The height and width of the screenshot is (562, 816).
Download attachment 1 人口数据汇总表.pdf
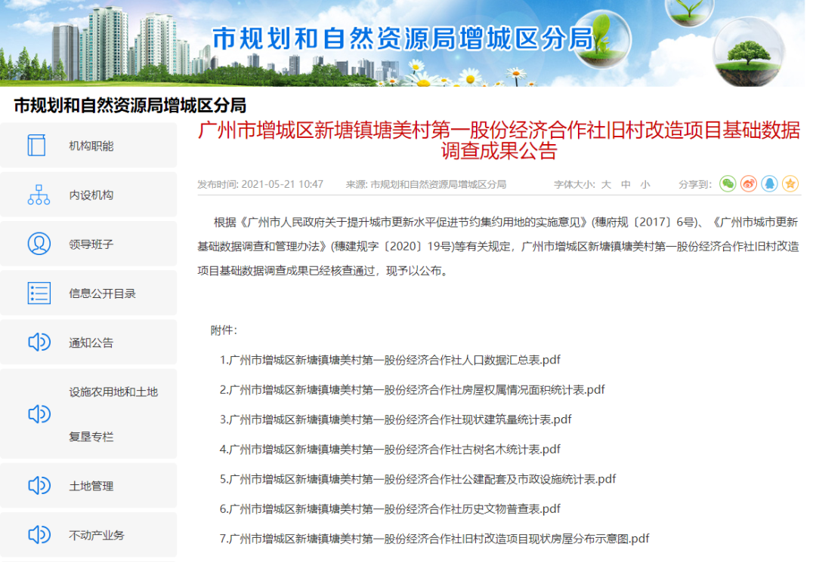[x=390, y=360]
